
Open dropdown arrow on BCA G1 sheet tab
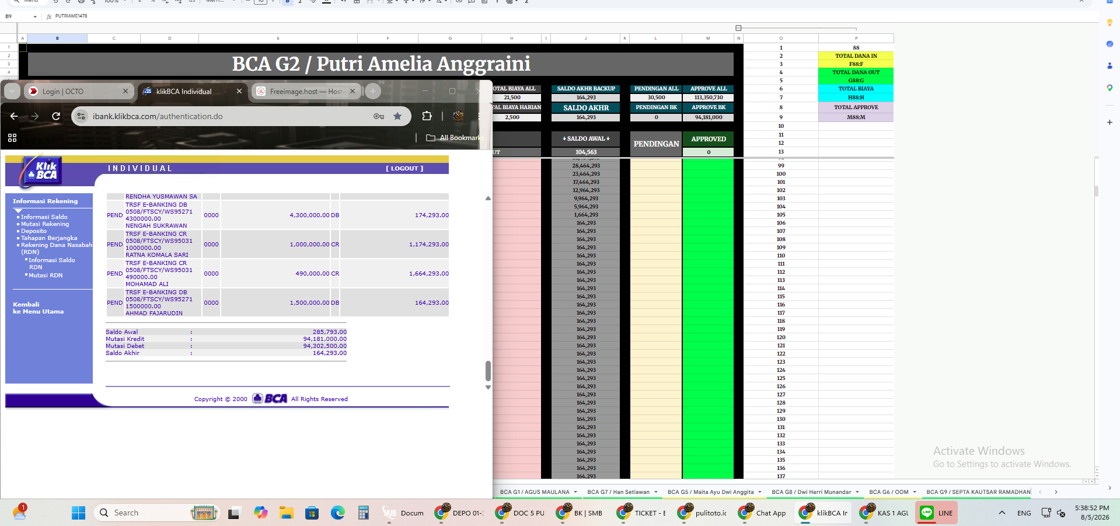tap(575, 492)
